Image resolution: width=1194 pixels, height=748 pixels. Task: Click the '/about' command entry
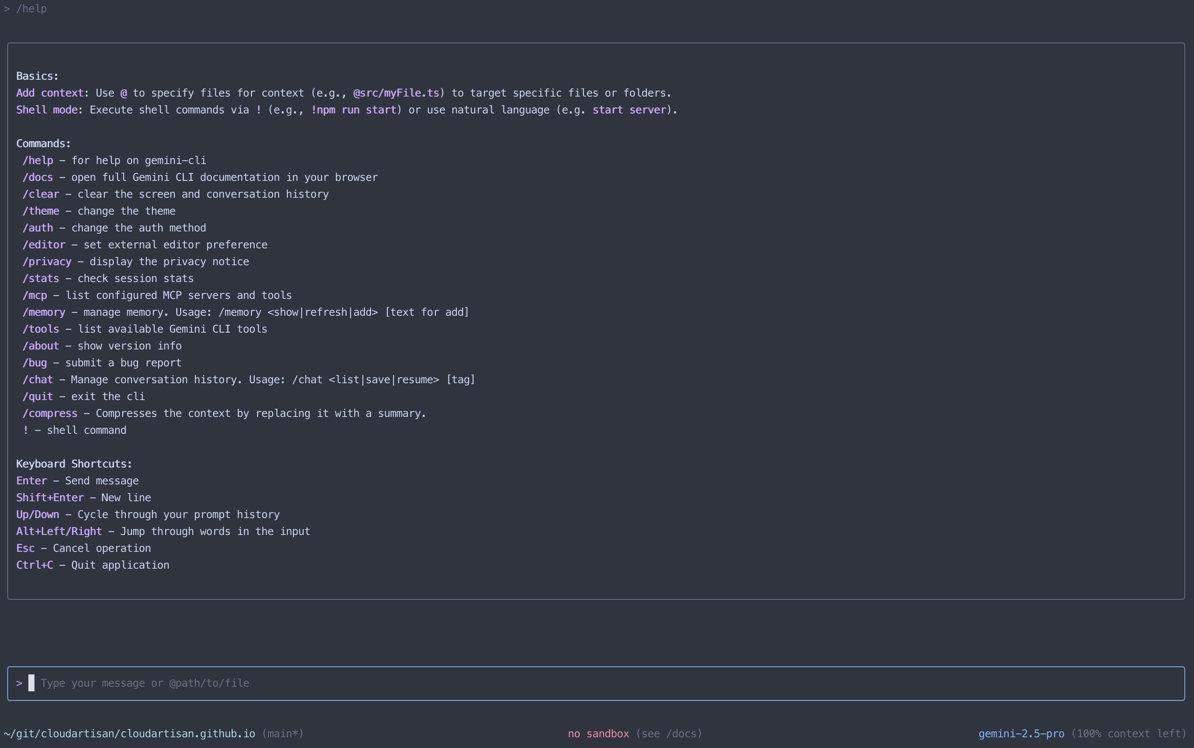102,345
